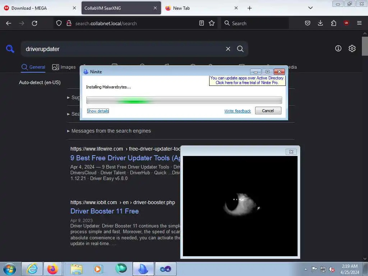Screen dimensions: 368x276
Task: Open the Firefox hamburger menu
Action: click(x=359, y=23)
